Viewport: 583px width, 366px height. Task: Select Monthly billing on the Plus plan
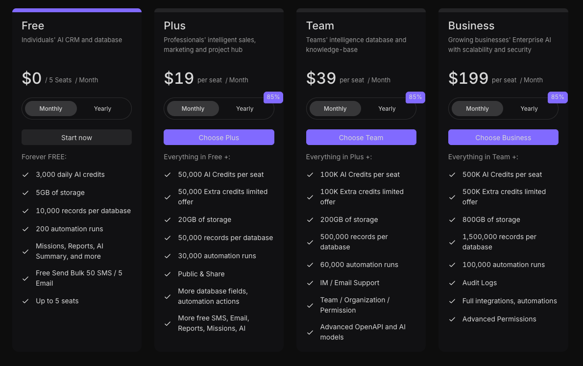coord(193,109)
